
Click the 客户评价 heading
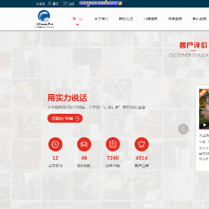coord(193,46)
